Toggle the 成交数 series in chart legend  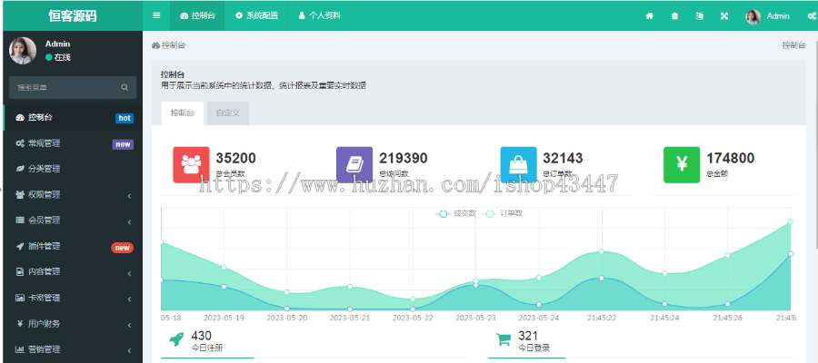coord(456,213)
